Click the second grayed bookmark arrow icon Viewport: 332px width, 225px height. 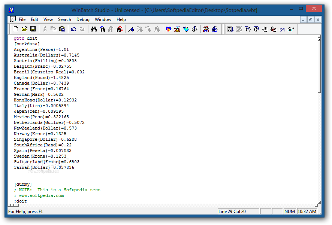(x=148, y=29)
